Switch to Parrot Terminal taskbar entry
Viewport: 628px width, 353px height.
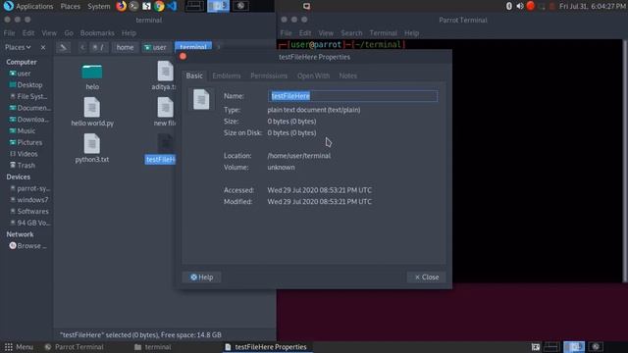click(x=75, y=347)
